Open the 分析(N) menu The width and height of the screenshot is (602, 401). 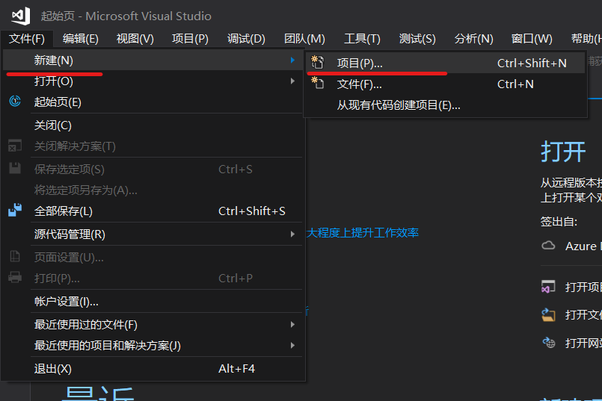(x=474, y=39)
